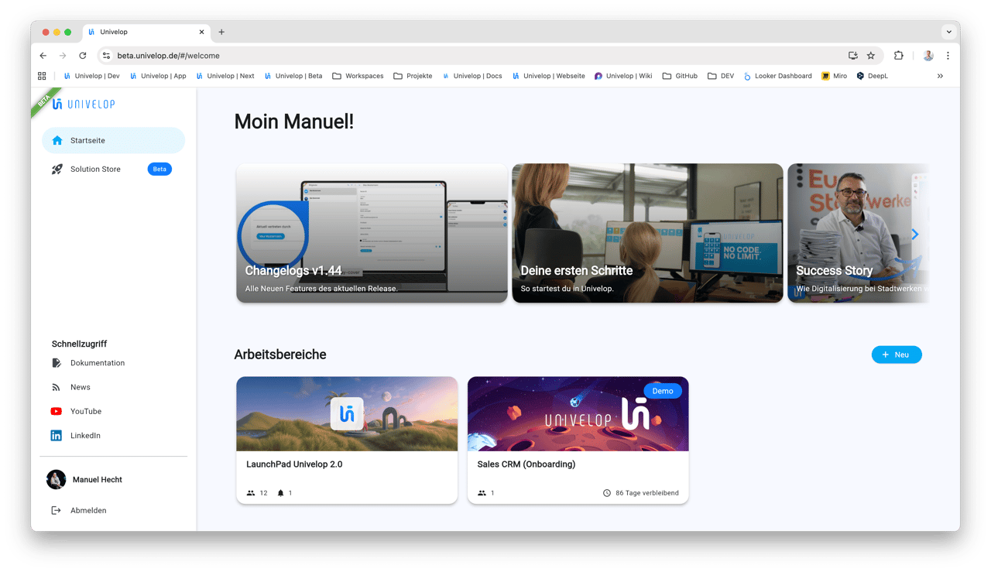Go back using the browser arrow
991x572 pixels.
[x=43, y=56]
